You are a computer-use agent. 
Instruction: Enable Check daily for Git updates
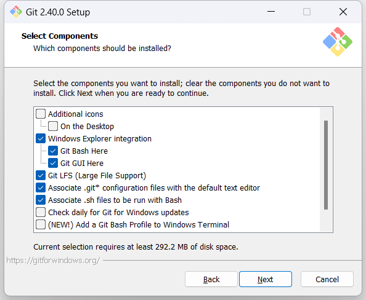point(41,213)
